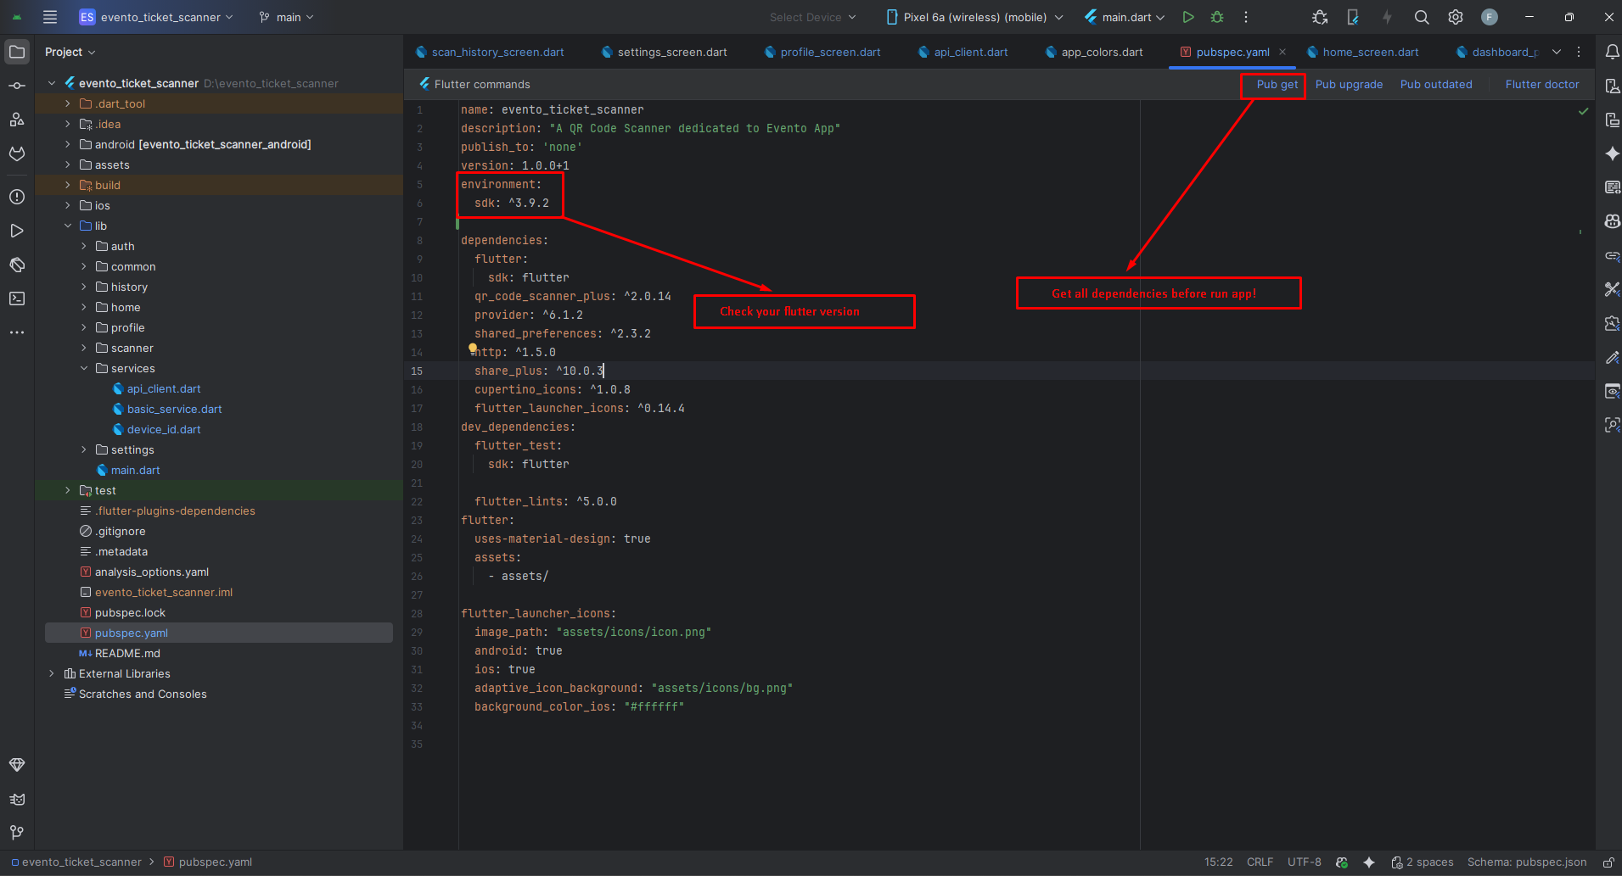
Task: Click the Gemini sparkle in status bar
Action: pyautogui.click(x=1369, y=862)
